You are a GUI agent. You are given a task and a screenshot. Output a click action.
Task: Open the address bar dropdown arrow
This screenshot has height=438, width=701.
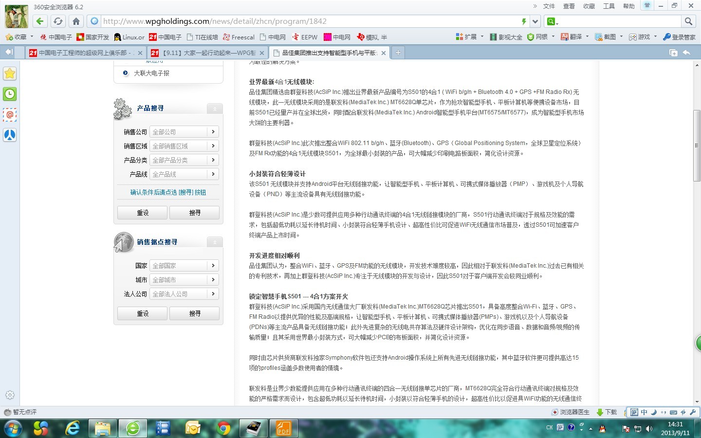[x=535, y=21]
